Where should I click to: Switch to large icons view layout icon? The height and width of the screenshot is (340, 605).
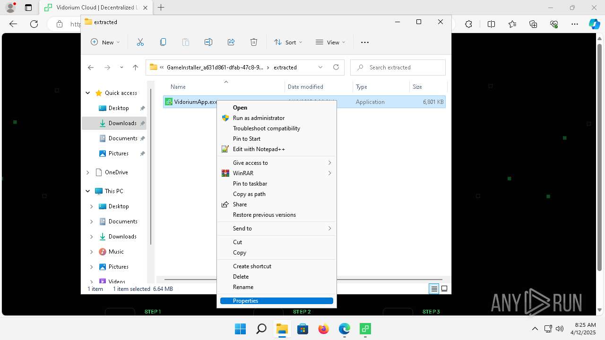click(x=444, y=289)
